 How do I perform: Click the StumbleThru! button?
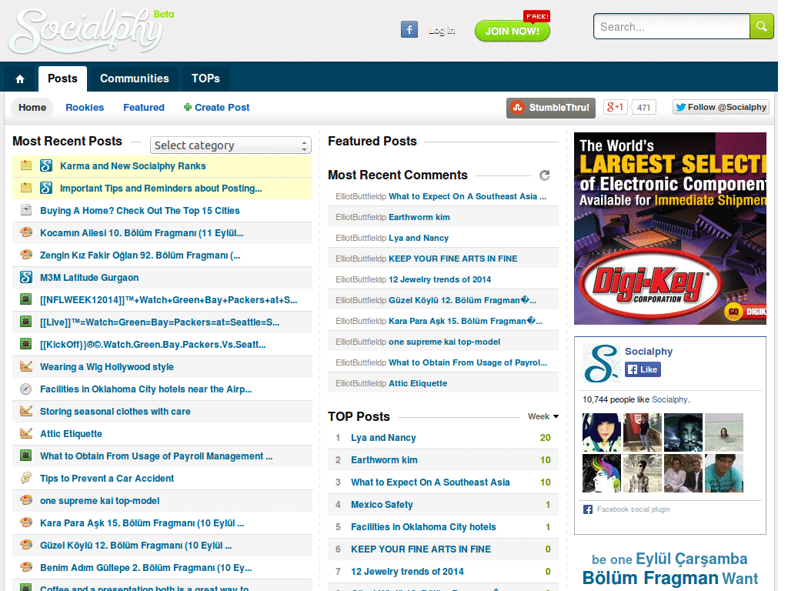[x=551, y=108]
